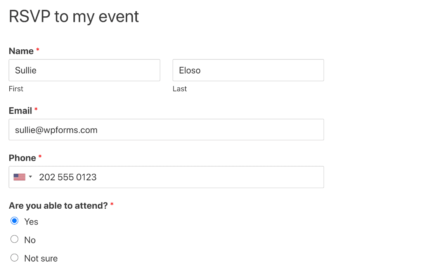Click the Phone field label

point(22,158)
